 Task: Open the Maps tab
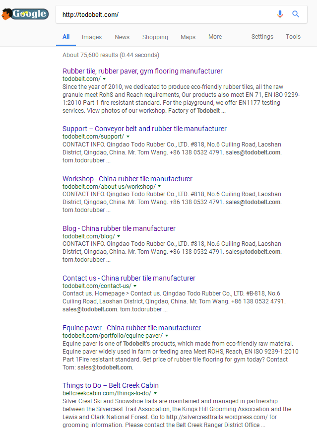coord(188,37)
